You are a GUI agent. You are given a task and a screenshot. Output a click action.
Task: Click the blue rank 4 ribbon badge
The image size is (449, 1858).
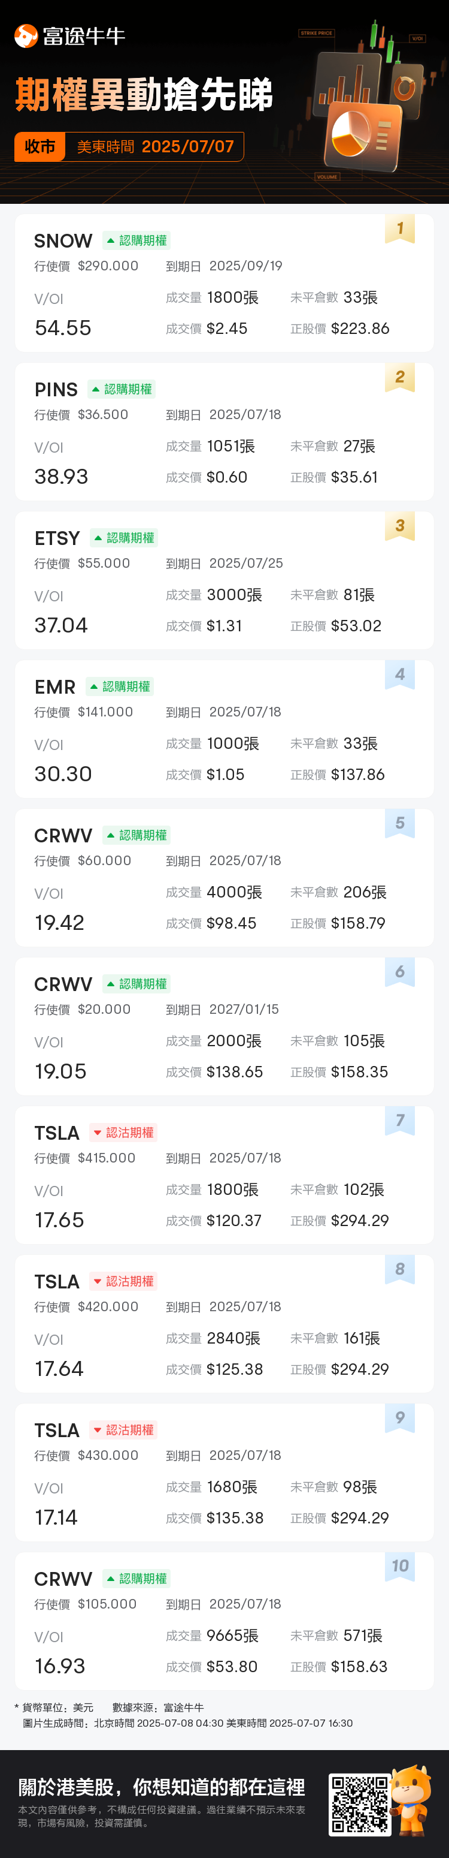click(x=400, y=675)
